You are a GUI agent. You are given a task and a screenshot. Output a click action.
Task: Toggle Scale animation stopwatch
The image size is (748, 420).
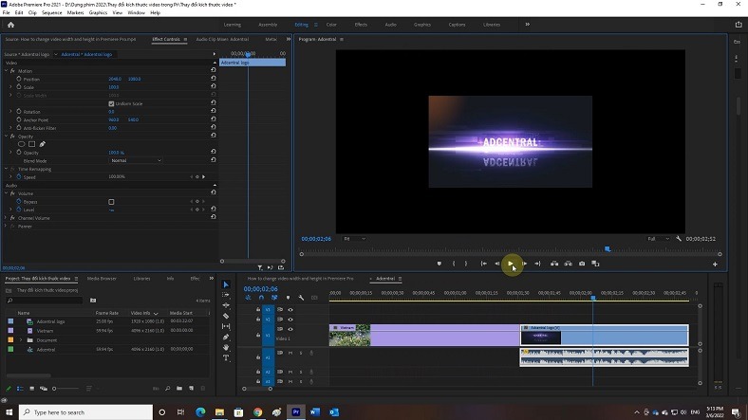[x=19, y=87]
